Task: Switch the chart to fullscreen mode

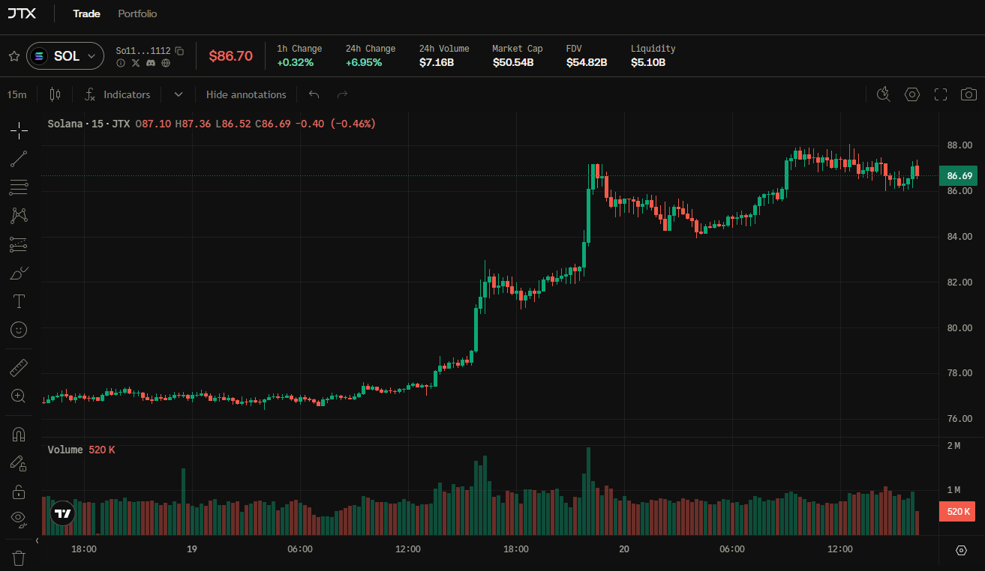Action: tap(941, 94)
